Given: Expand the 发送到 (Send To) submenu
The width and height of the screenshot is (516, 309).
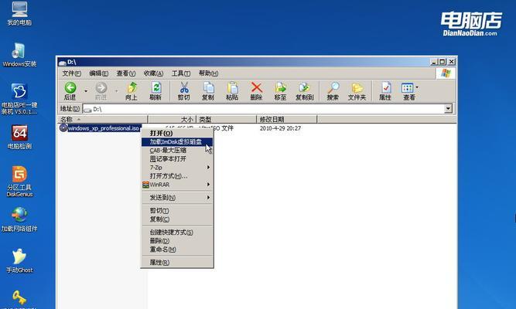Looking at the screenshot, I should (179, 198).
